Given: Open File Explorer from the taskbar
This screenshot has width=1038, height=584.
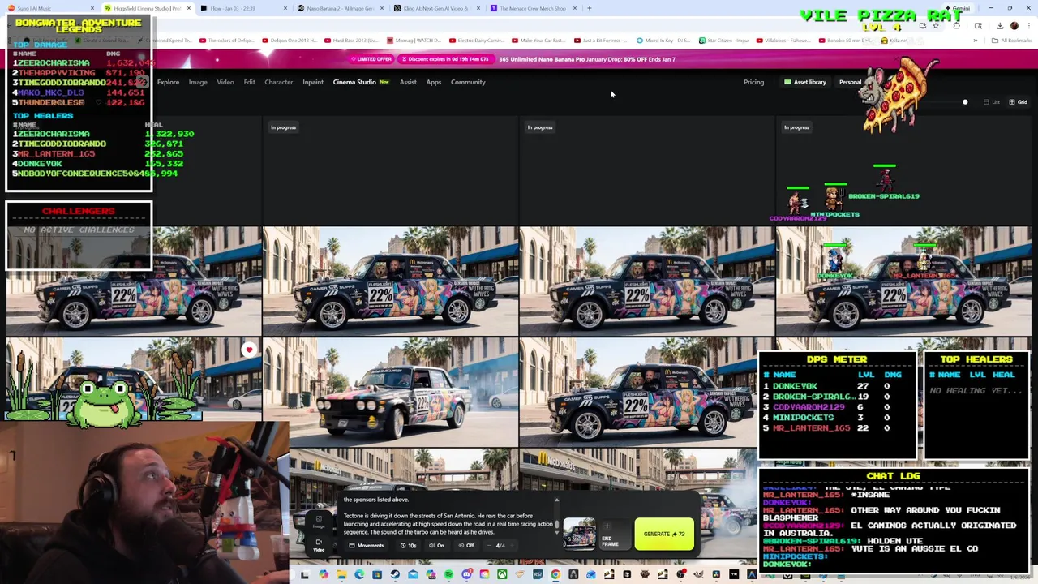Looking at the screenshot, I should 341,574.
